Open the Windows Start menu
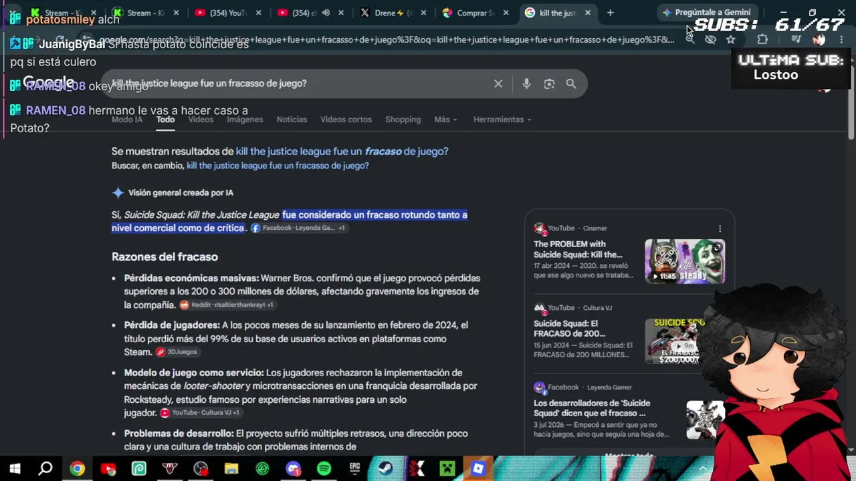The image size is (856, 481). tap(15, 469)
